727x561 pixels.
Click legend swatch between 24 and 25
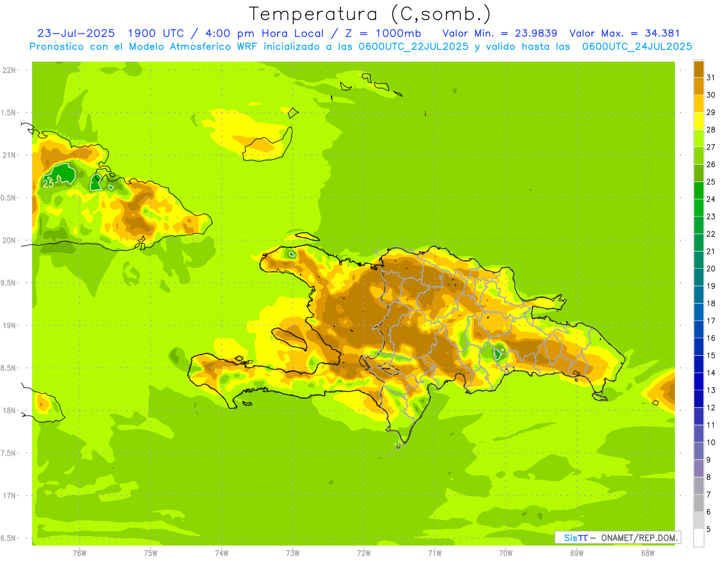[699, 191]
